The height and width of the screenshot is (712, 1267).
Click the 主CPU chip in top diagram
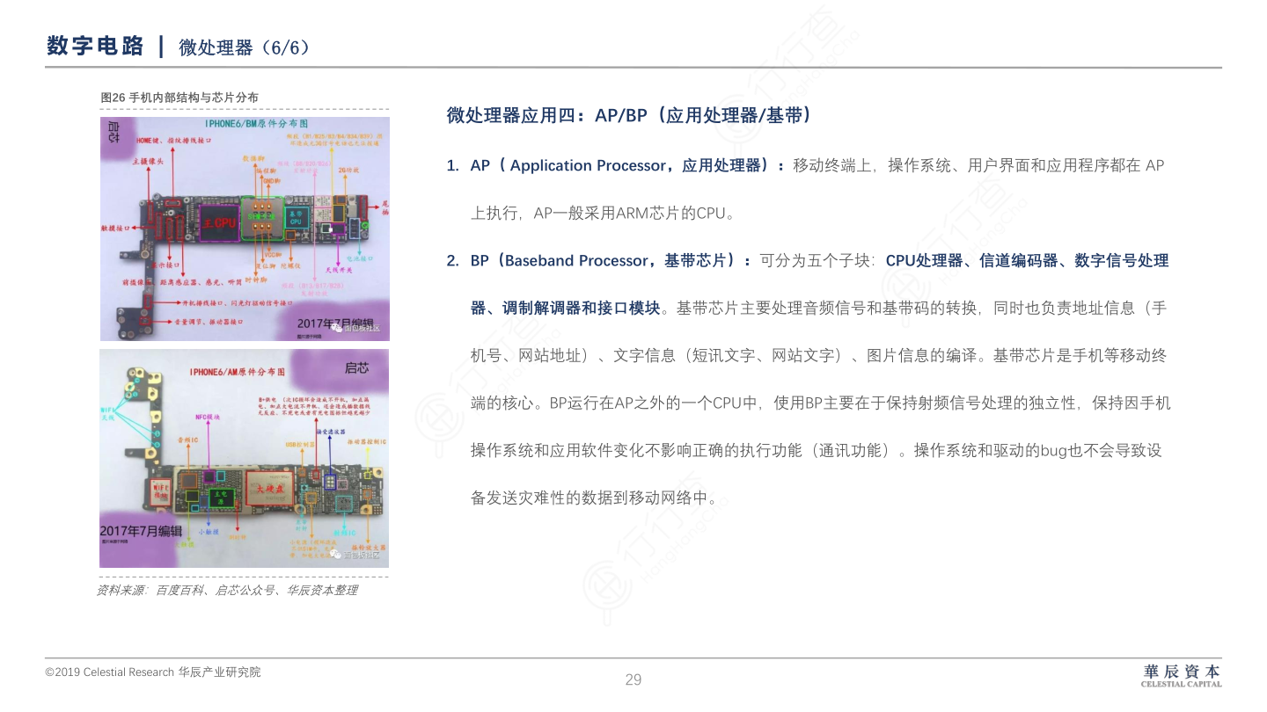pos(219,222)
